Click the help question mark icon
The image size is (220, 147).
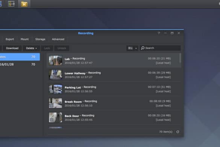point(159,33)
